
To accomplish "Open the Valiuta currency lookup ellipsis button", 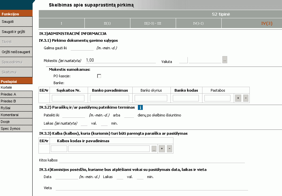I will coord(225,60).
